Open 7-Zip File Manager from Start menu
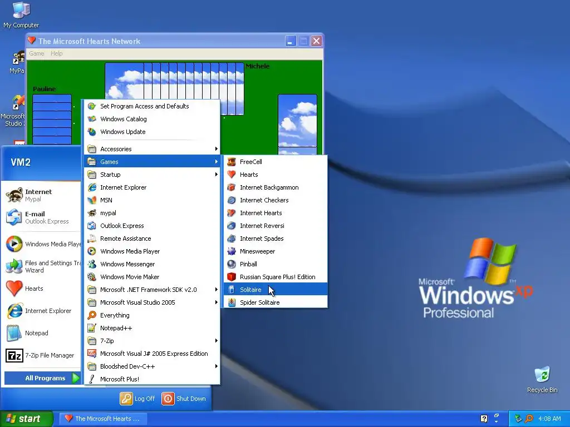This screenshot has height=427, width=570. click(x=42, y=355)
